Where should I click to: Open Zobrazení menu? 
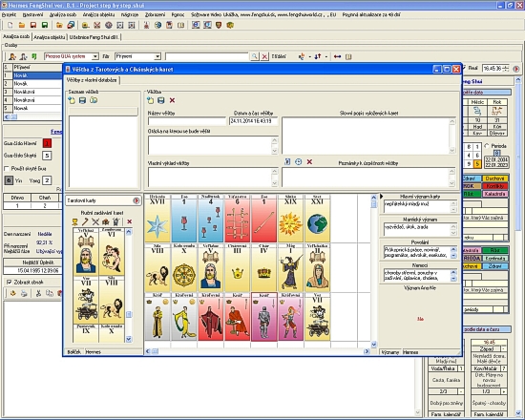pos(155,14)
